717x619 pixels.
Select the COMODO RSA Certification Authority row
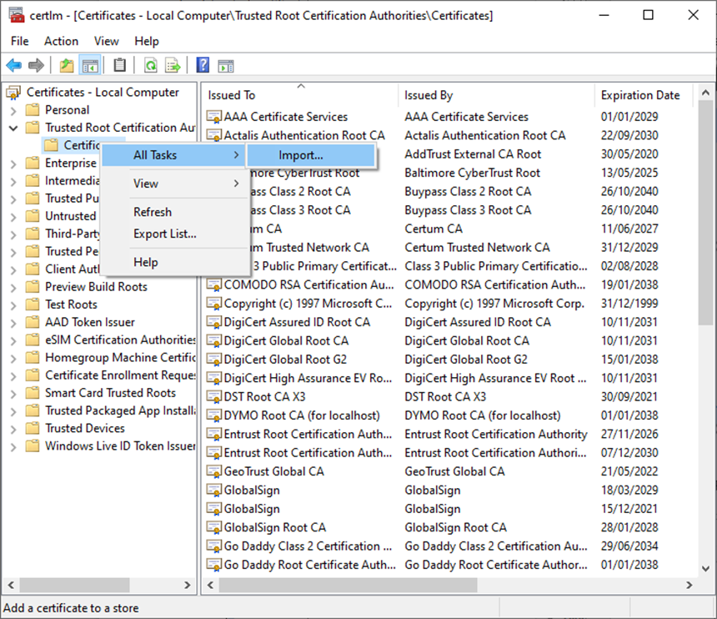point(449,284)
